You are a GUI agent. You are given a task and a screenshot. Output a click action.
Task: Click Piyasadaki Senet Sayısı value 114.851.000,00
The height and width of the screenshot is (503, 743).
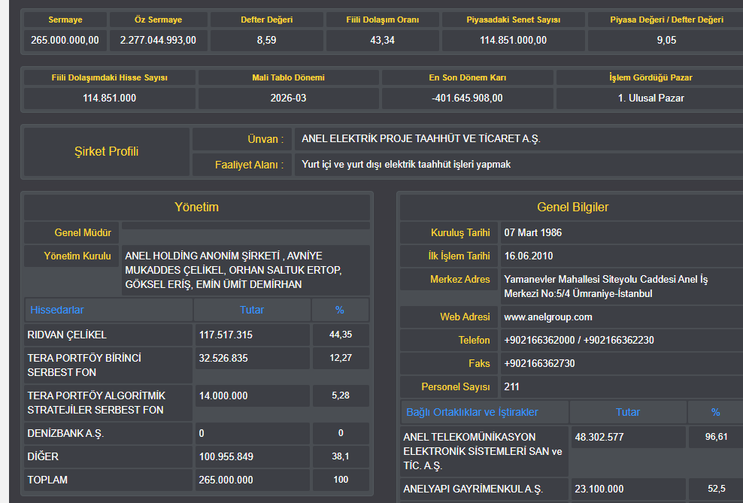513,41
